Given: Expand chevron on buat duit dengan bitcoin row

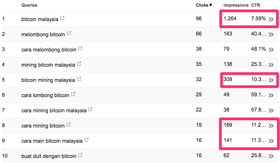Looking at the screenshot, I should (x=271, y=156).
